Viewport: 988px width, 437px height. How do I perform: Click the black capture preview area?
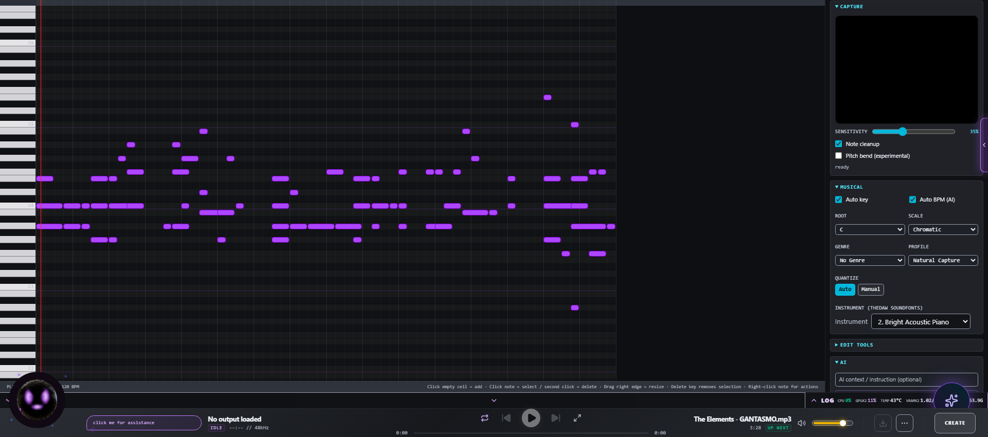[906, 69]
